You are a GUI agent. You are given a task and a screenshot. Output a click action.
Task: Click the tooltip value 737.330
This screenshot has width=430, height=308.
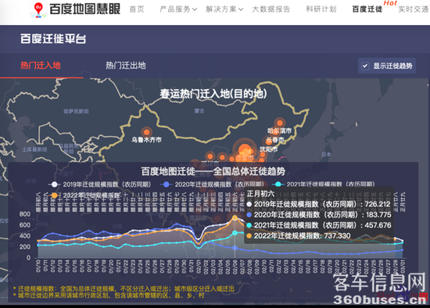(337, 236)
